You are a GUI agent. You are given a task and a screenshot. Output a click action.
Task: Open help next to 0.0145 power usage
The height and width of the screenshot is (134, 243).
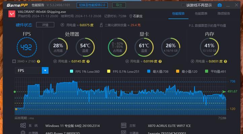[x=88, y=61]
